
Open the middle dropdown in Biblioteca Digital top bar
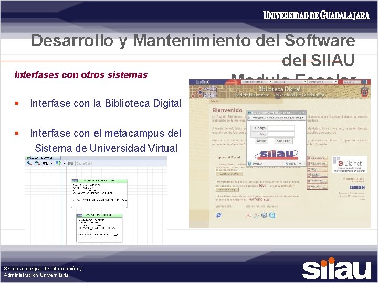click(x=289, y=82)
